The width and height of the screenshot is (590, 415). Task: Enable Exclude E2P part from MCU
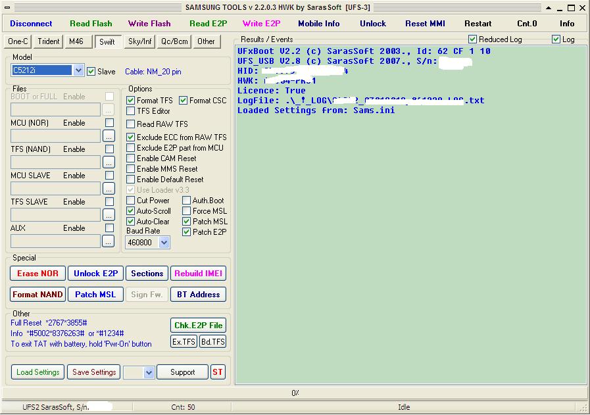pyautogui.click(x=131, y=148)
